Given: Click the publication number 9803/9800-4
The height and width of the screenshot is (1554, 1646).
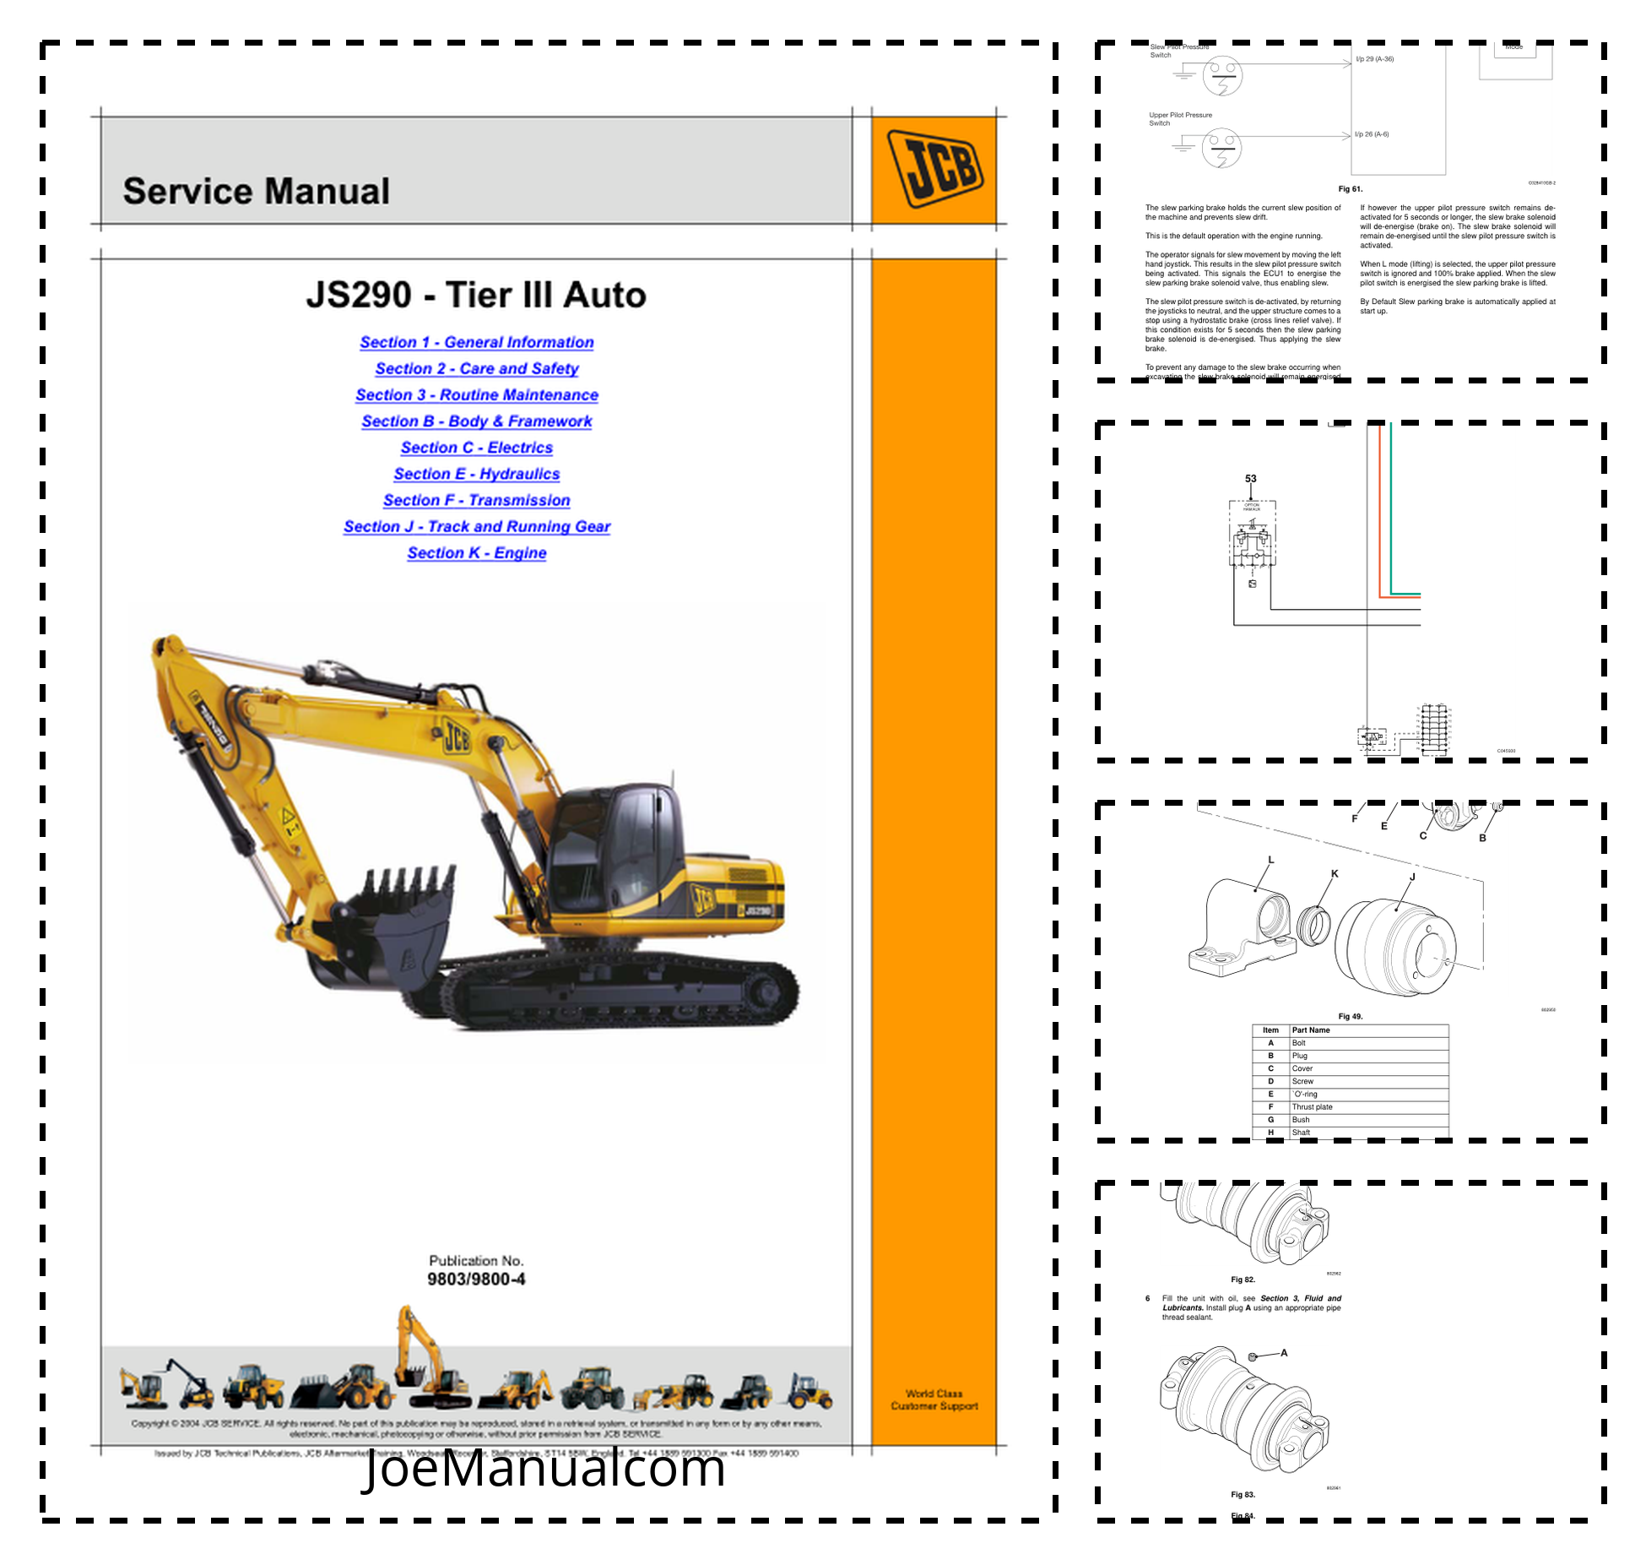Looking at the screenshot, I should [x=476, y=1279].
